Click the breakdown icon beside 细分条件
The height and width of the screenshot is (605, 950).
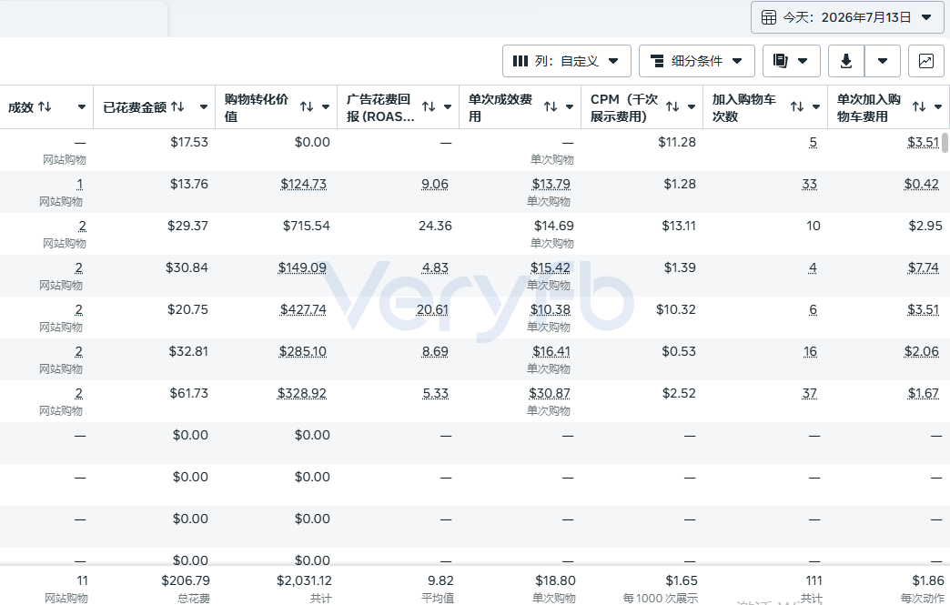point(657,61)
